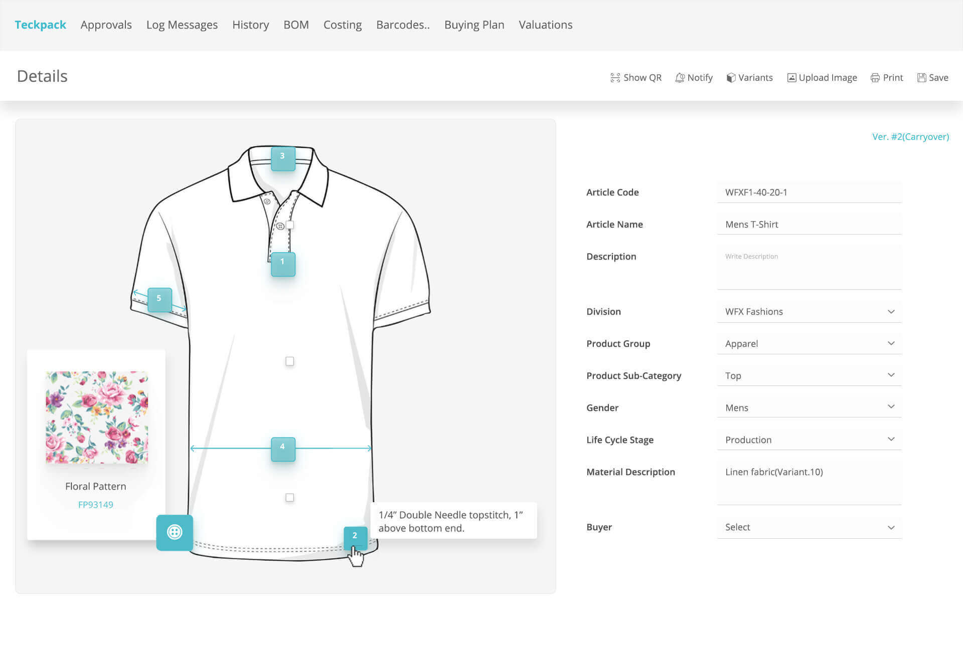Select annotation marker 5 on sleeve
The image size is (963, 645).
[159, 300]
